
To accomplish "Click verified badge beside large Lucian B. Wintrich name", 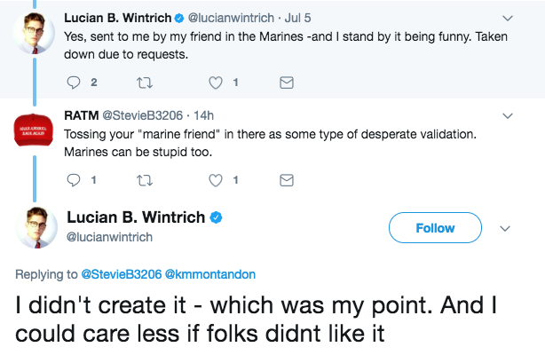I will point(215,217).
